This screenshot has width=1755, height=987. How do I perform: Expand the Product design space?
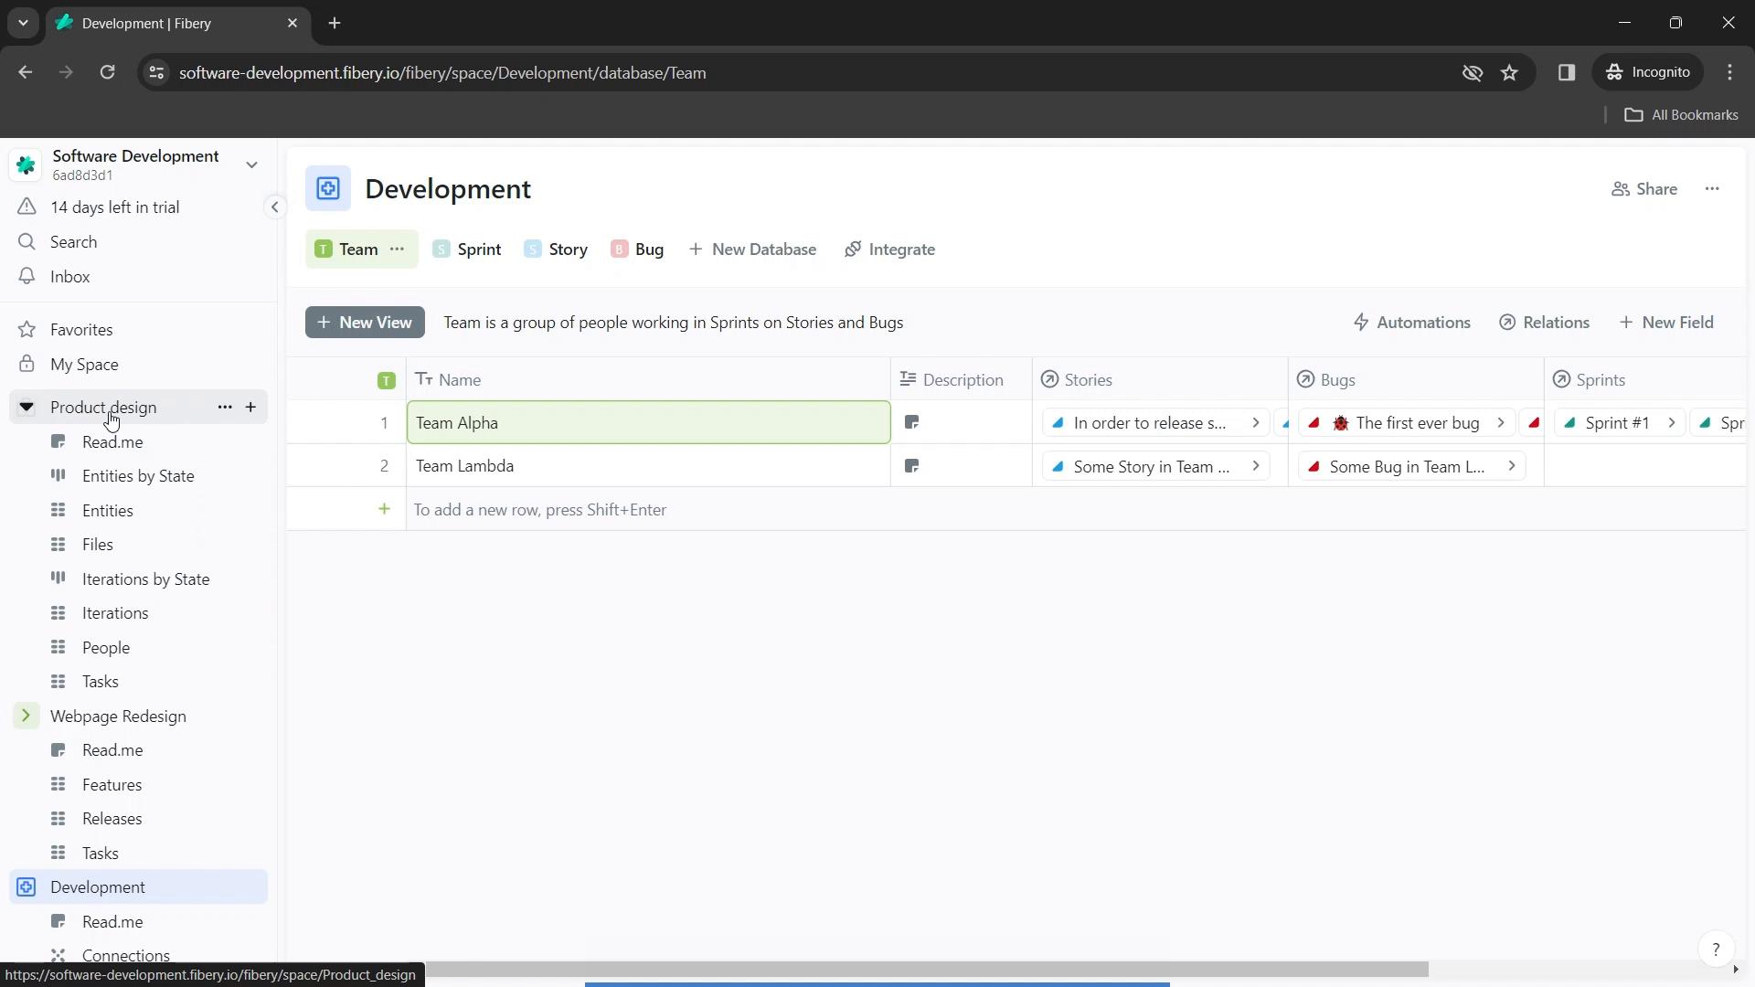pos(26,406)
